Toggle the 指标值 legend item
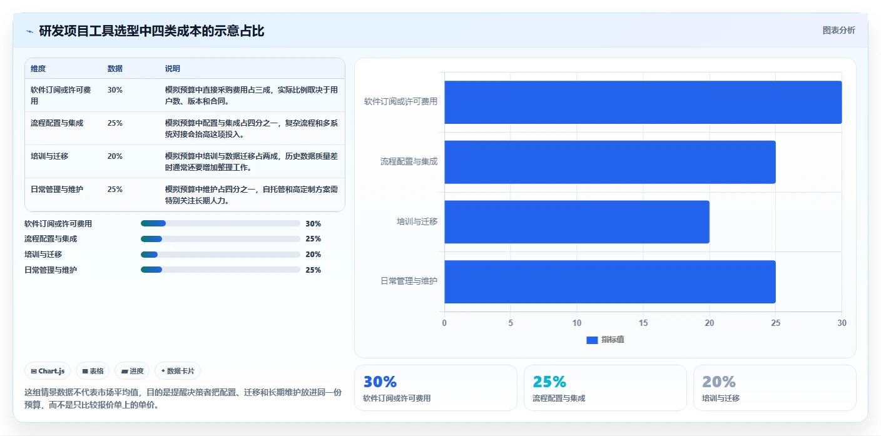Viewport: 881px width, 436px height. coord(605,340)
